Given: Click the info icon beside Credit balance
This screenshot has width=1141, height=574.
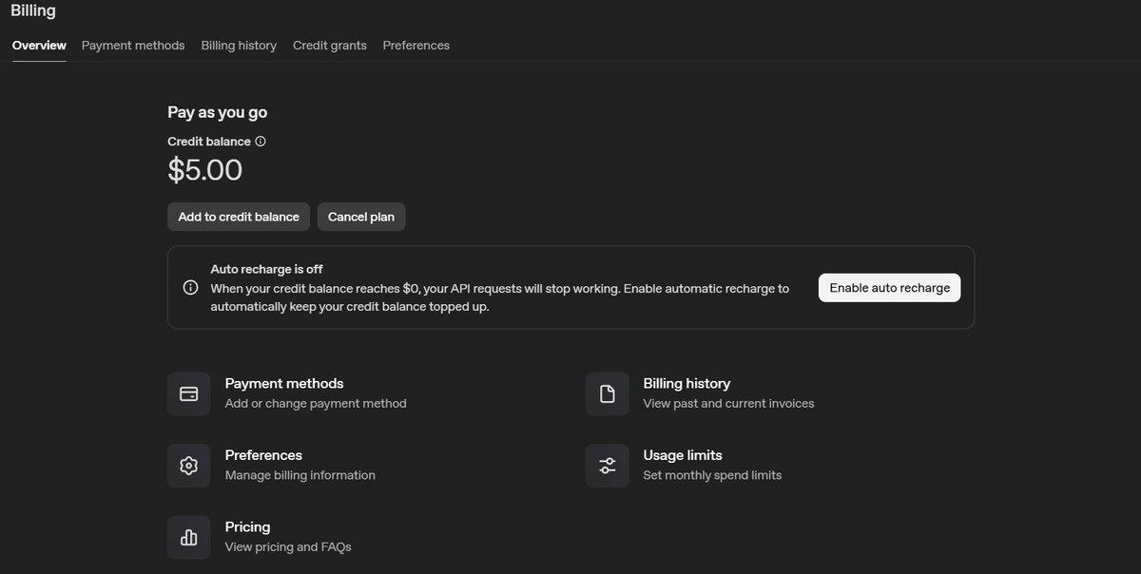Looking at the screenshot, I should (261, 142).
